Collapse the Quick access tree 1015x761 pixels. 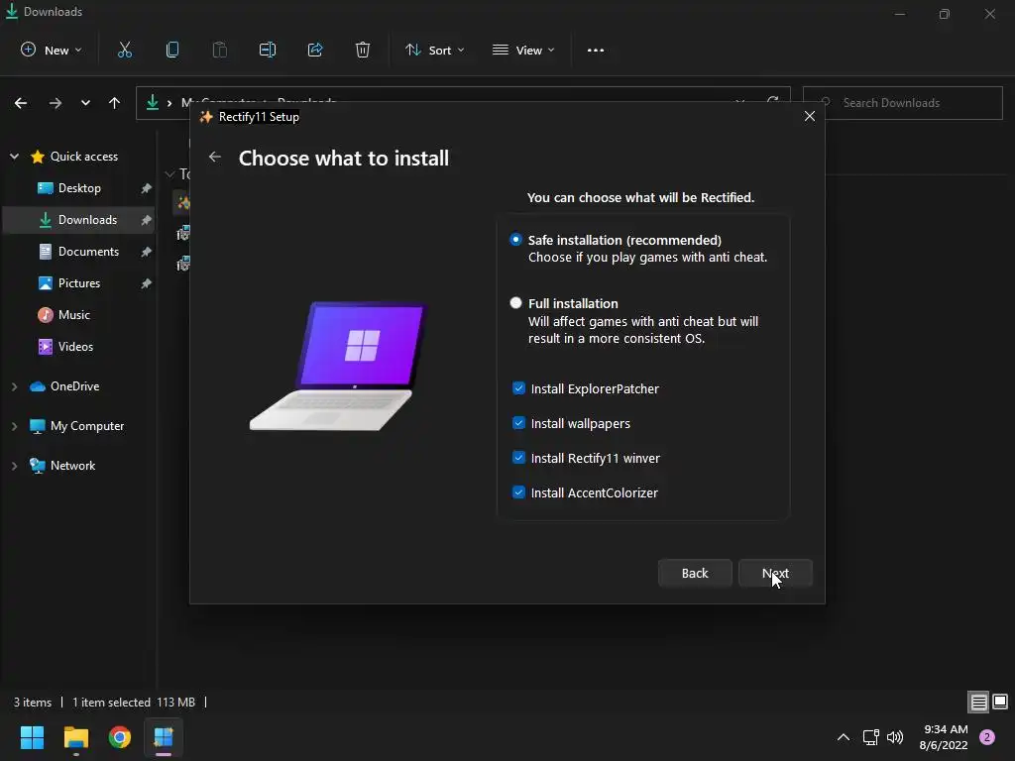click(x=14, y=156)
